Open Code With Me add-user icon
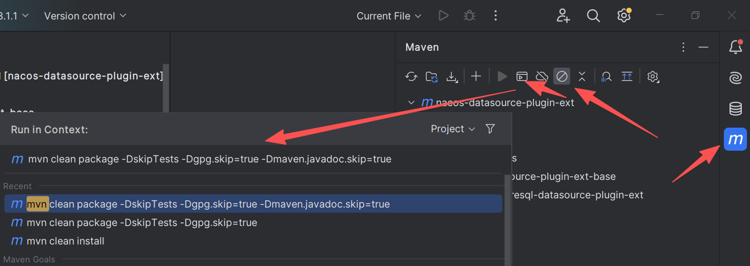Image resolution: width=750 pixels, height=266 pixels. pyautogui.click(x=563, y=16)
